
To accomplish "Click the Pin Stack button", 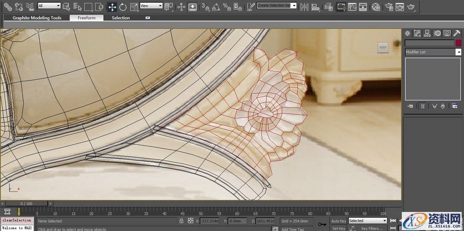I will click(x=410, y=106).
